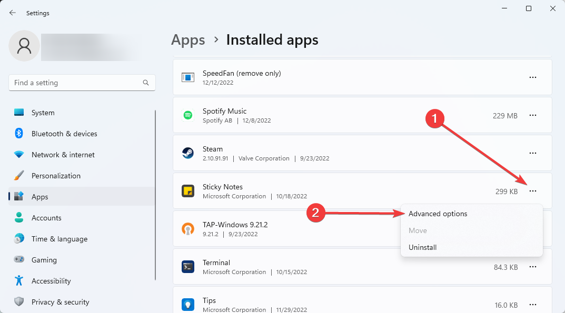Screen dimensions: 565x313
Task: Click the Steam app icon
Action: pos(188,153)
